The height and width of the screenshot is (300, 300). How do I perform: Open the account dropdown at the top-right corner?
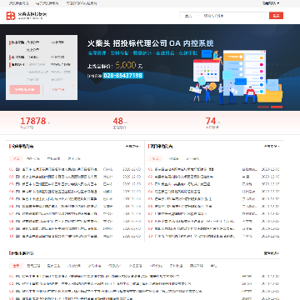[x=271, y=3]
